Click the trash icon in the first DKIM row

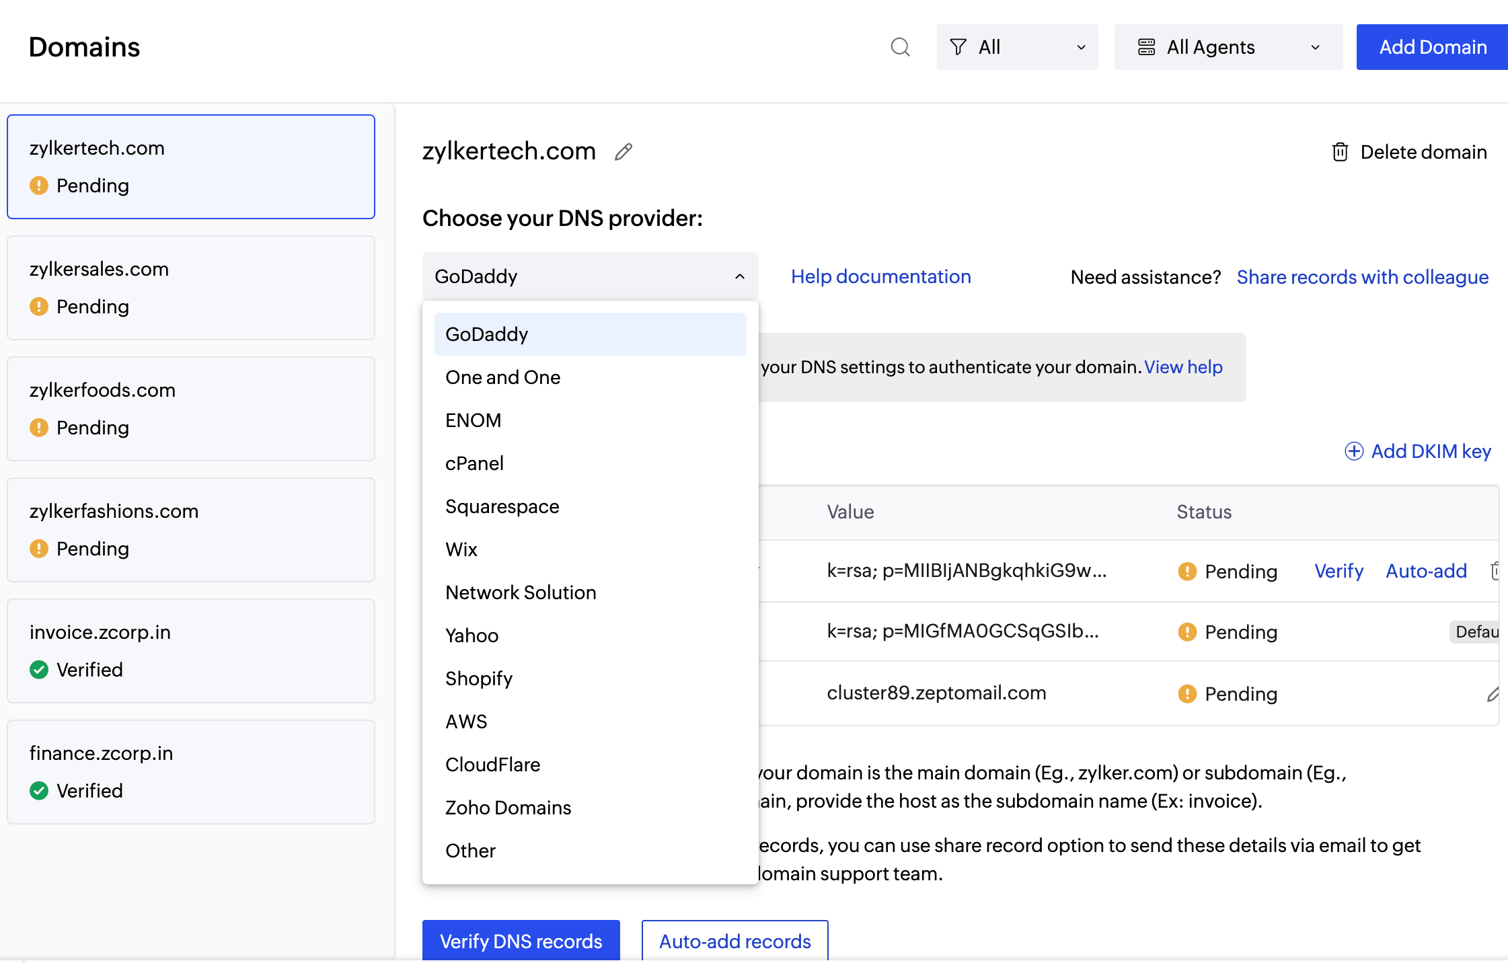click(x=1496, y=571)
